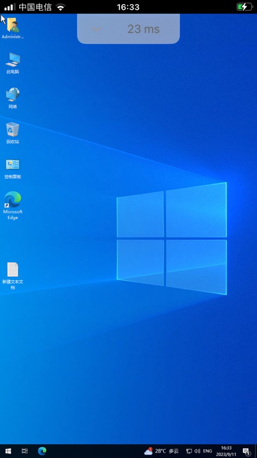This screenshot has width=257, height=458.
Task: Switch input language via ENG indicator
Action: (208, 451)
